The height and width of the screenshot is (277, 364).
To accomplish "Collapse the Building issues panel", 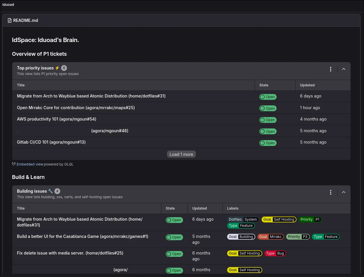I will tap(344, 192).
